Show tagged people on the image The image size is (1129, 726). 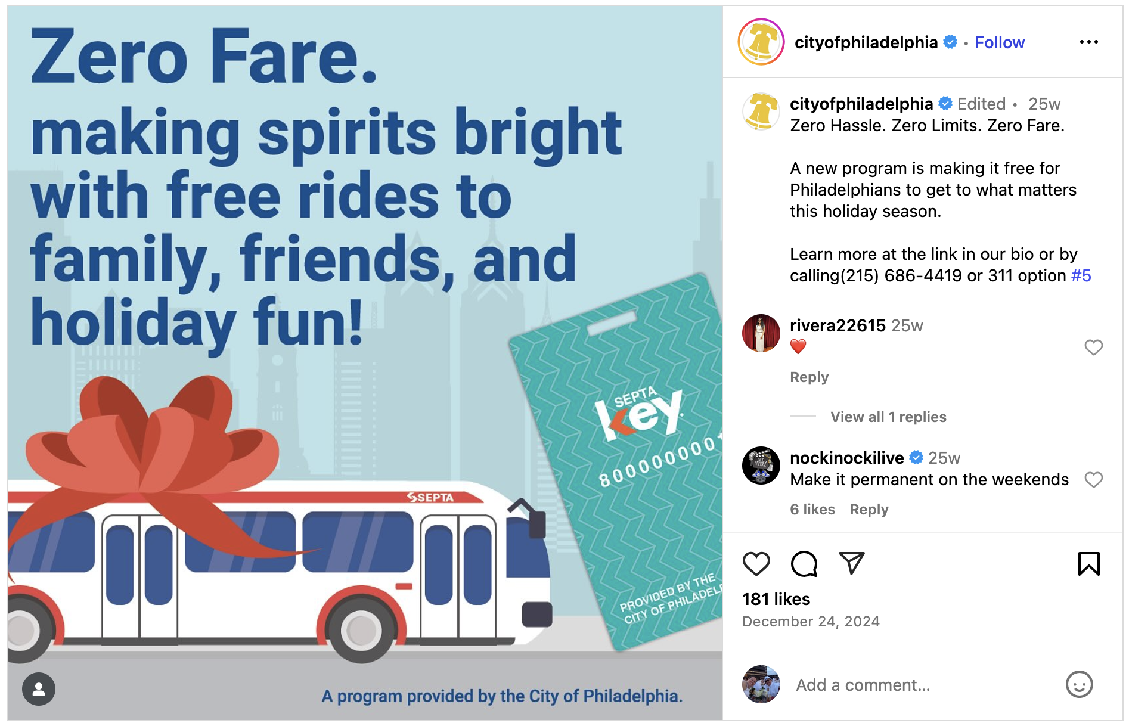(x=39, y=689)
